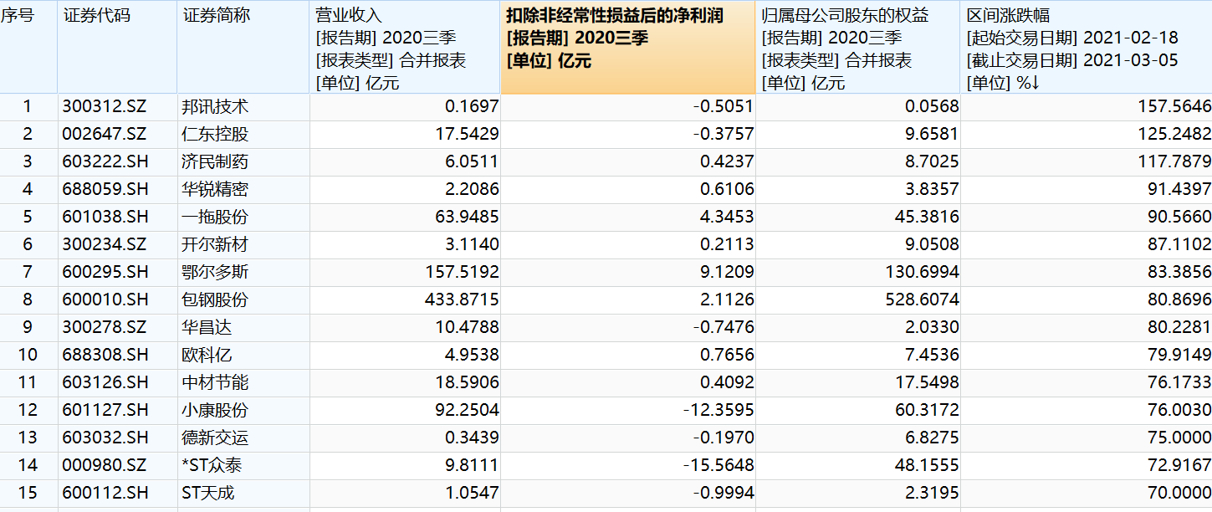Image resolution: width=1212 pixels, height=512 pixels.
Task: Open stock name 华锐精密
Action: tap(215, 190)
